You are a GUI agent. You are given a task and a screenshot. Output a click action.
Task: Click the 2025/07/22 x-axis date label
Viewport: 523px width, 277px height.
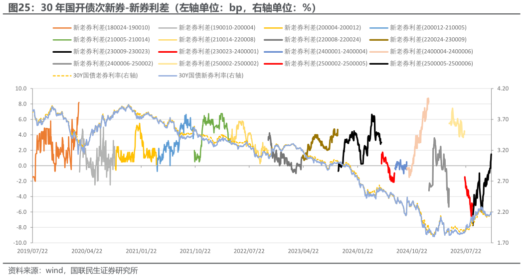(x=466, y=251)
